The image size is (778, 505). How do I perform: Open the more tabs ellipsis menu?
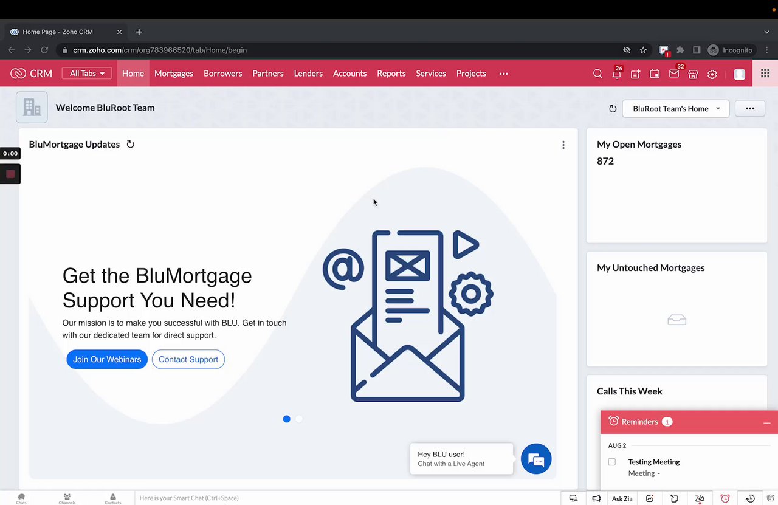coord(503,74)
